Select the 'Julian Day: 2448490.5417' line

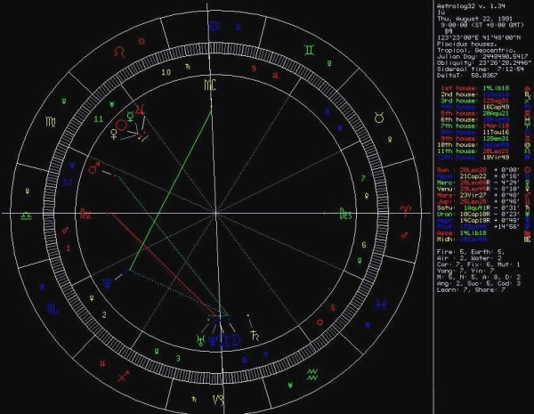[482, 57]
